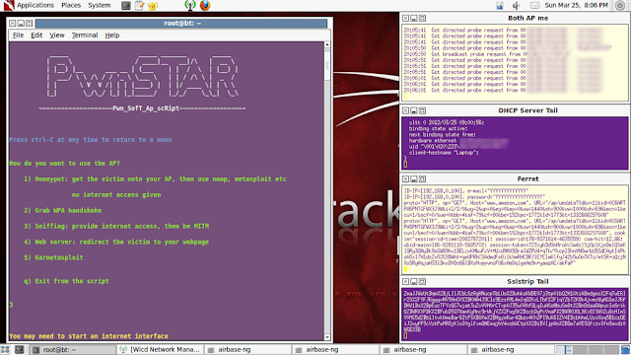The image size is (631, 355).
Task: Open the power shutdown icon
Action: point(620,5)
